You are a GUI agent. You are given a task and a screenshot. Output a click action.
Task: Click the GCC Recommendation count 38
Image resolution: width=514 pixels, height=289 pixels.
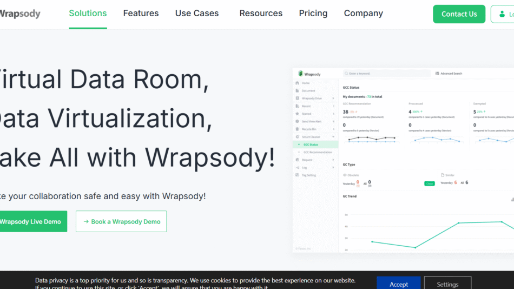[346, 112]
